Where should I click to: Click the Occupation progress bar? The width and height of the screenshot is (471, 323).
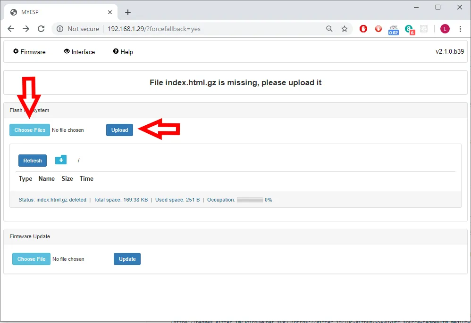click(250, 200)
